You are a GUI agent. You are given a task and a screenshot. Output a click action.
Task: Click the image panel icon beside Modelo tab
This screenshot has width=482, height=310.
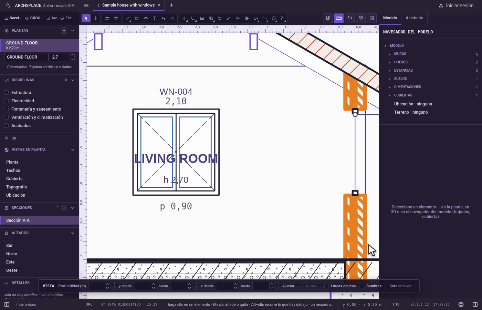[372, 18]
